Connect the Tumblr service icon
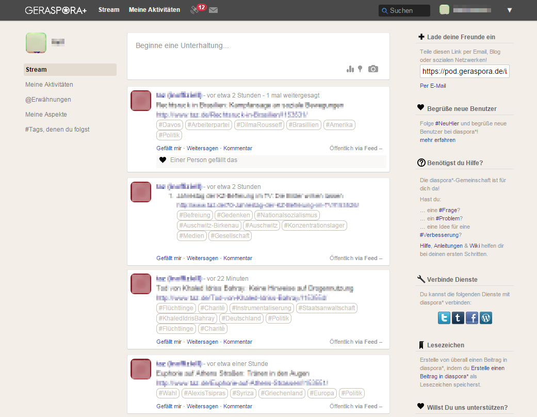The height and width of the screenshot is (417, 537). (458, 317)
